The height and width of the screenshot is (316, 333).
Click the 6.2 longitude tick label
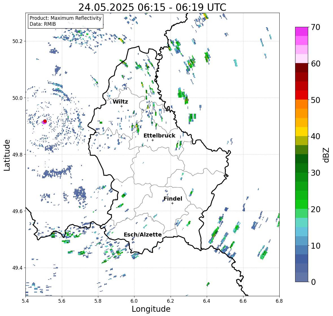(x=171, y=301)
